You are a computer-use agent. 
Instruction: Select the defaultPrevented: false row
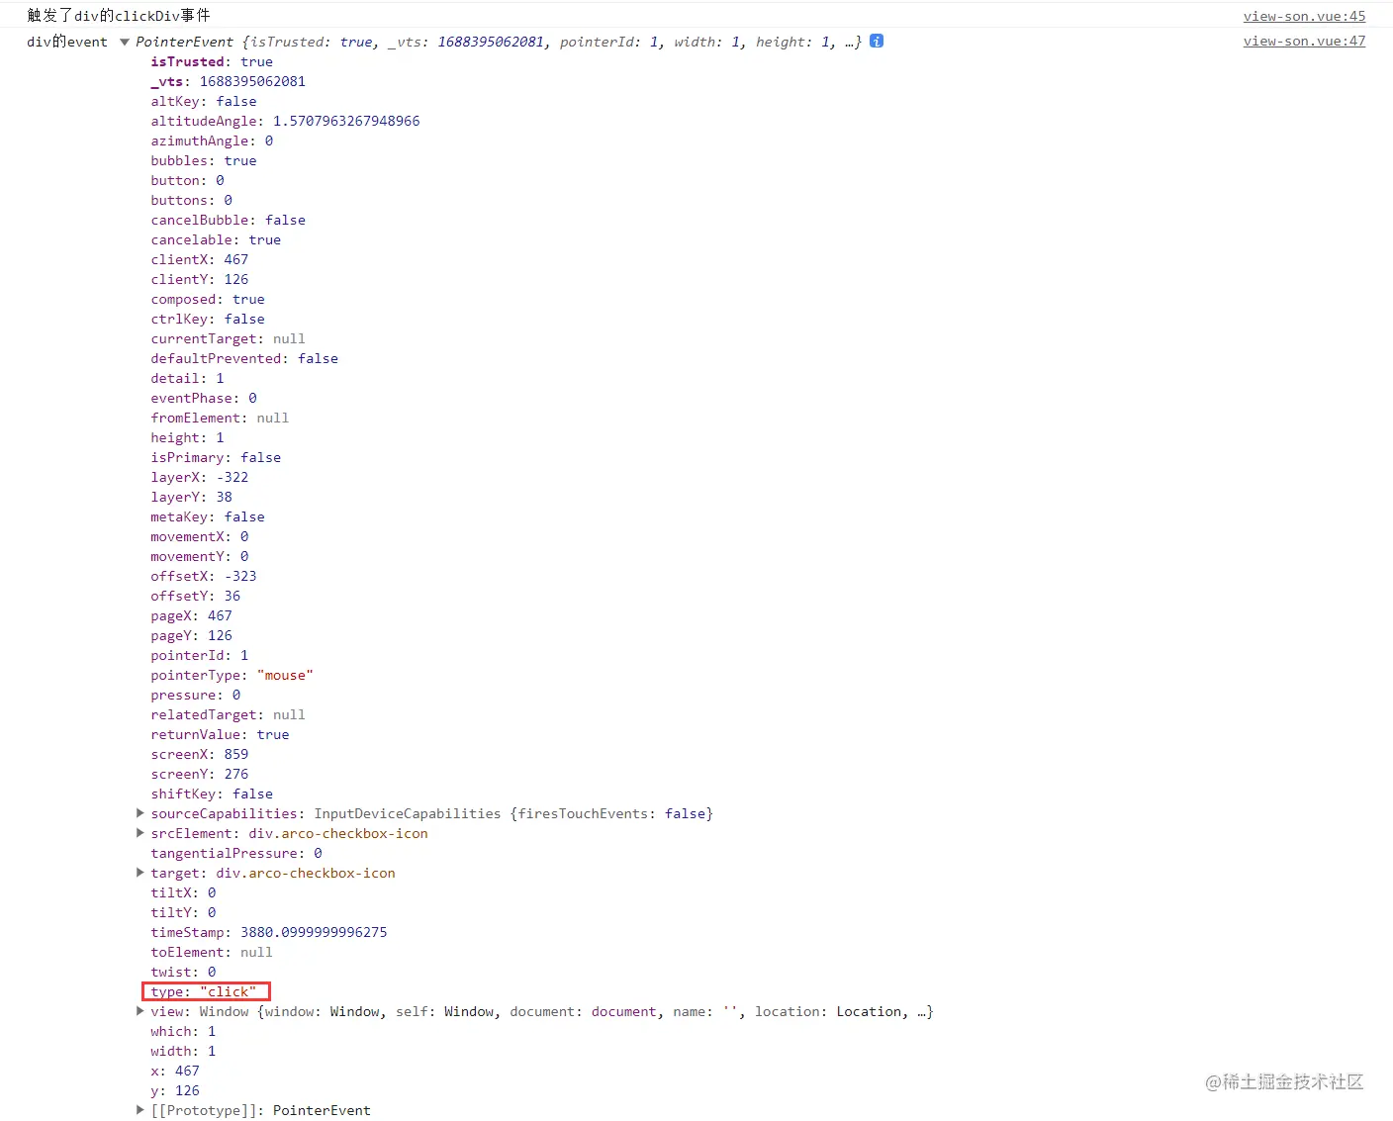pos(244,358)
